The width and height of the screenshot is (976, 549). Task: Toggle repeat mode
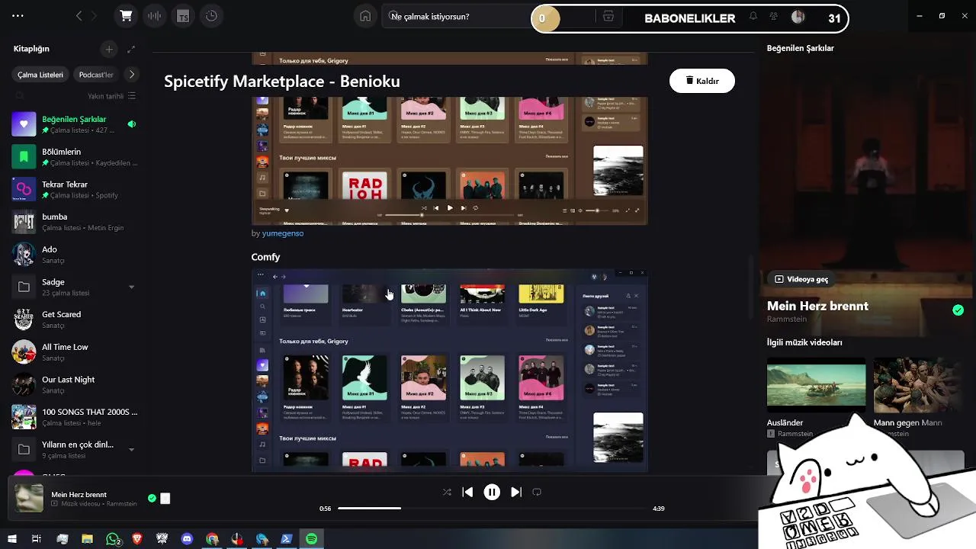pyautogui.click(x=537, y=493)
